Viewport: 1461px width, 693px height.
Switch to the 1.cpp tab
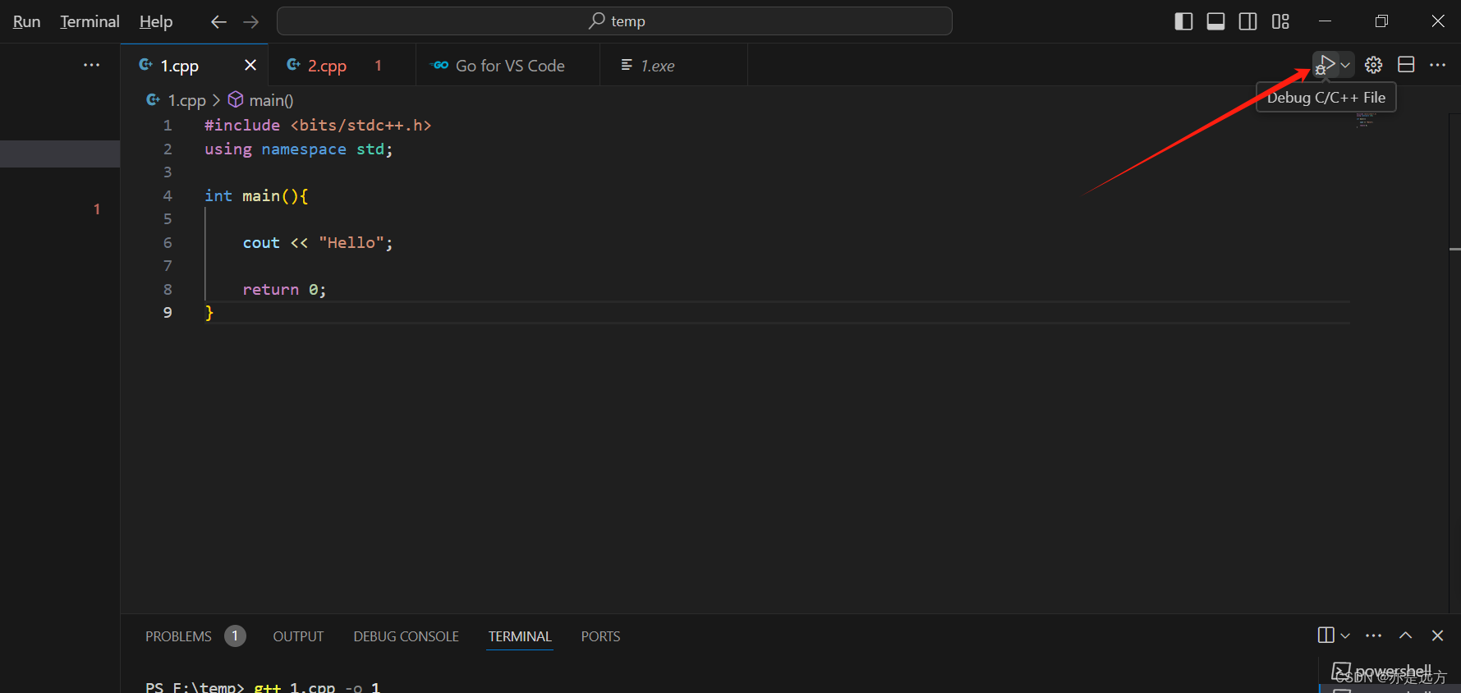(x=179, y=66)
